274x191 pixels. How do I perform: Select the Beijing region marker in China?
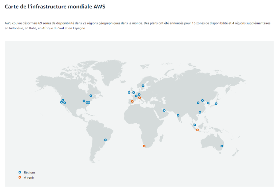coord(202,101)
